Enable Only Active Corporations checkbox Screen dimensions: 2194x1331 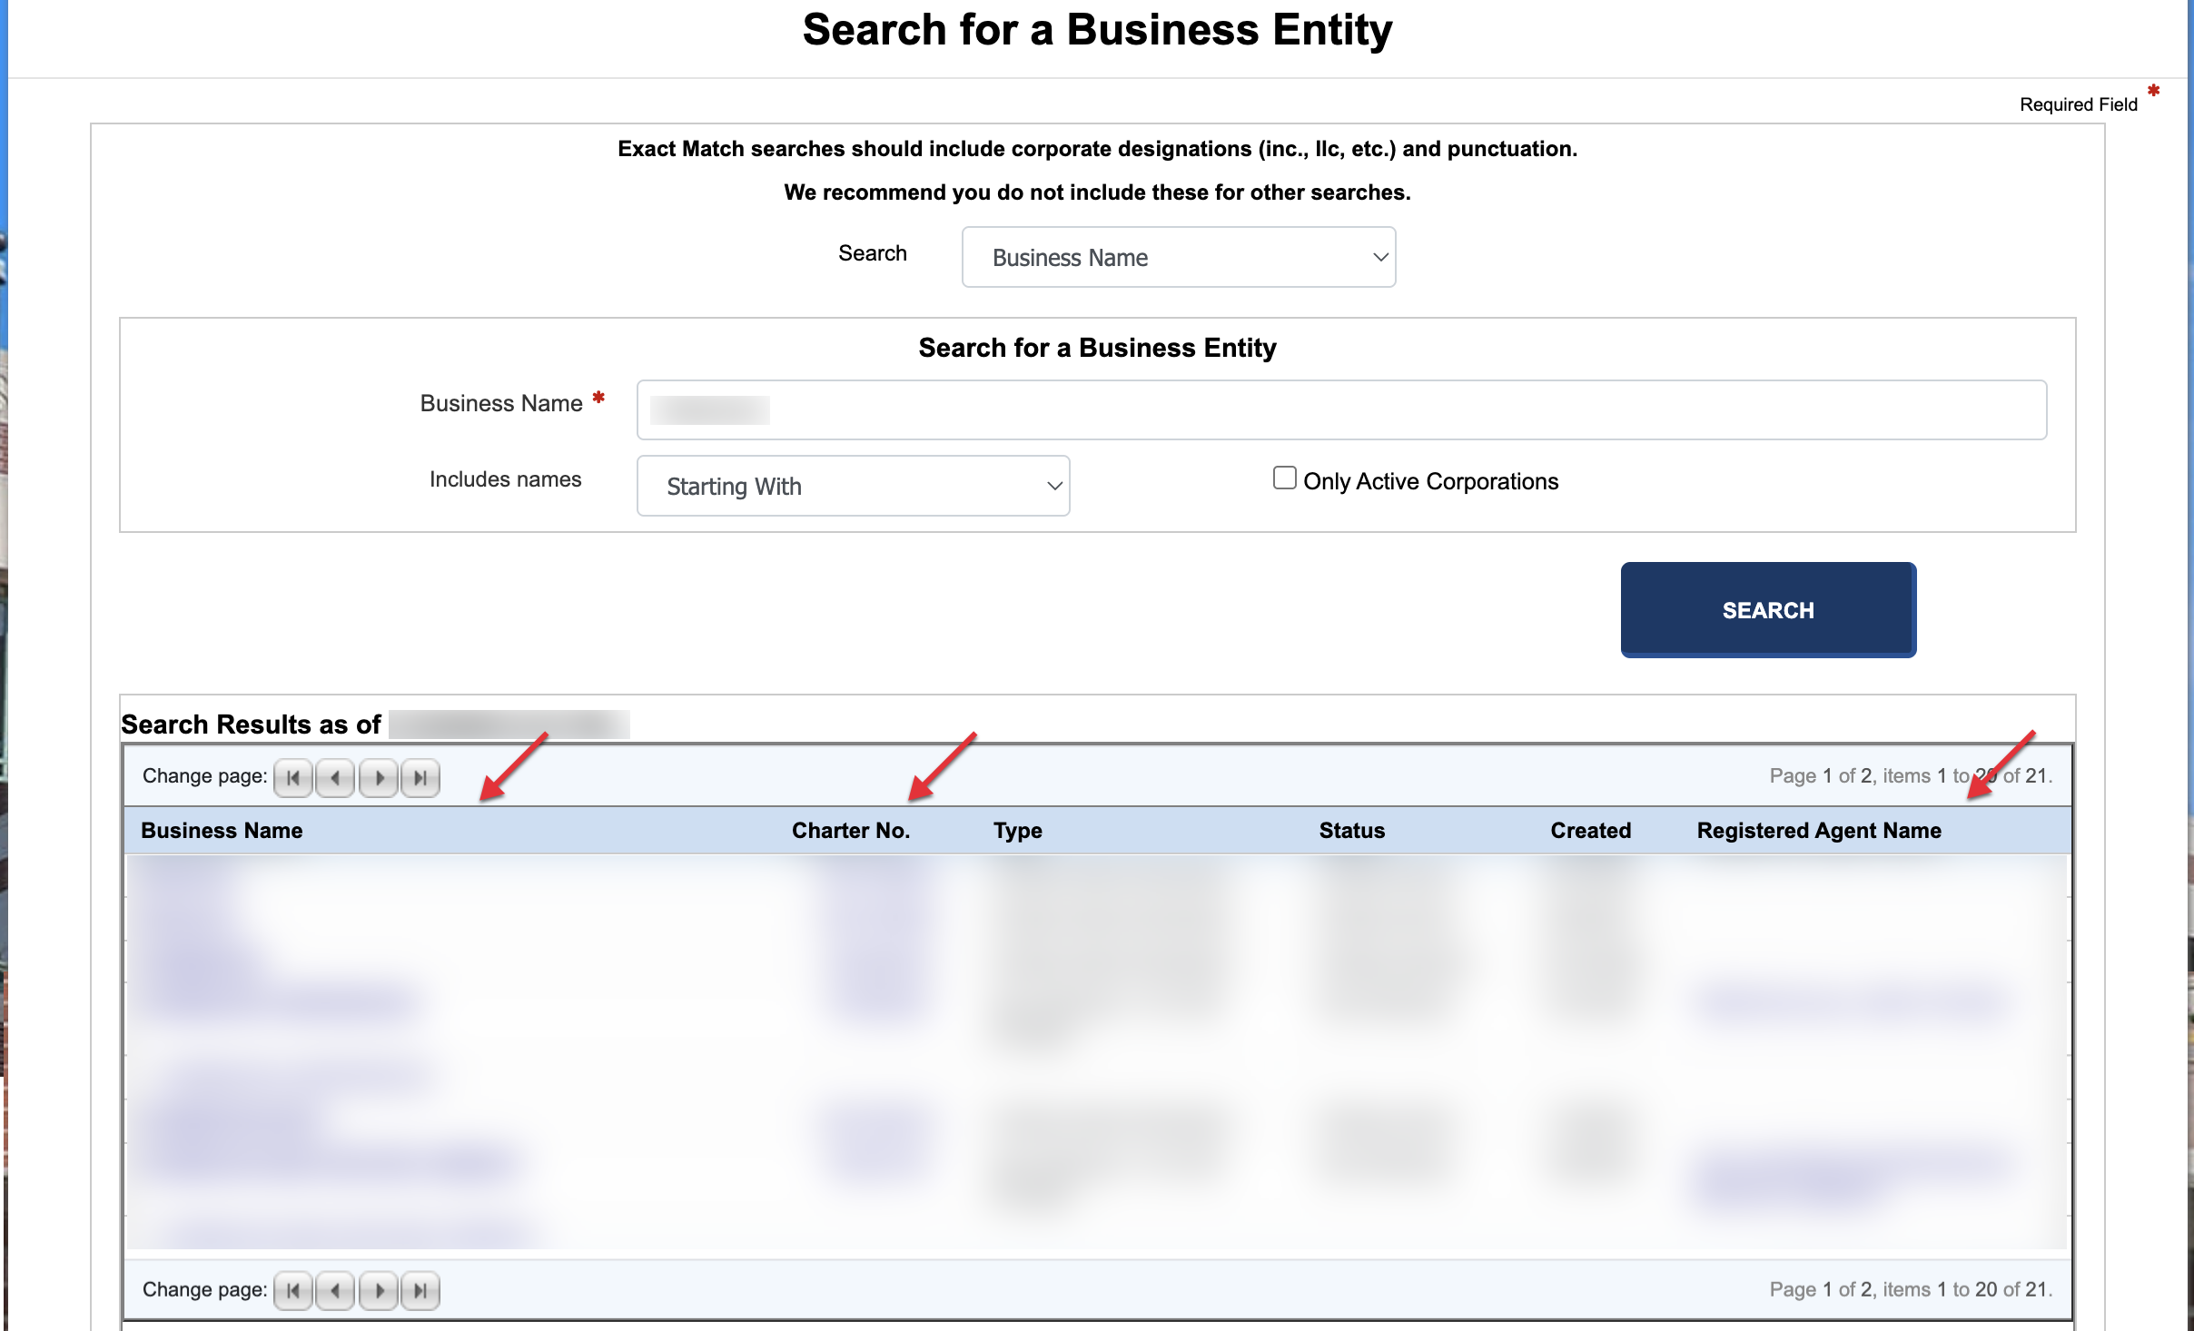[x=1284, y=478]
